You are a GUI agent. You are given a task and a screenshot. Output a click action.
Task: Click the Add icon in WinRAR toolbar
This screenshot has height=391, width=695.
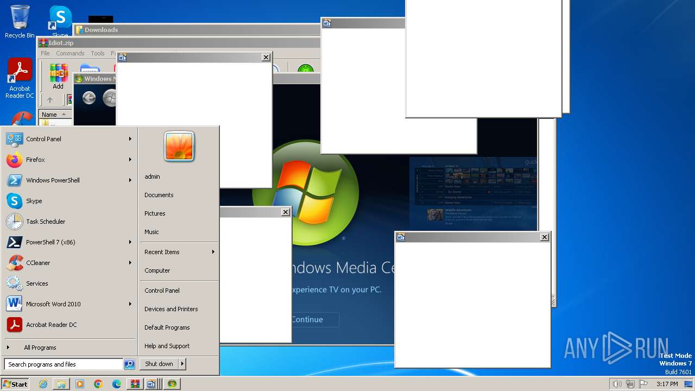click(58, 77)
